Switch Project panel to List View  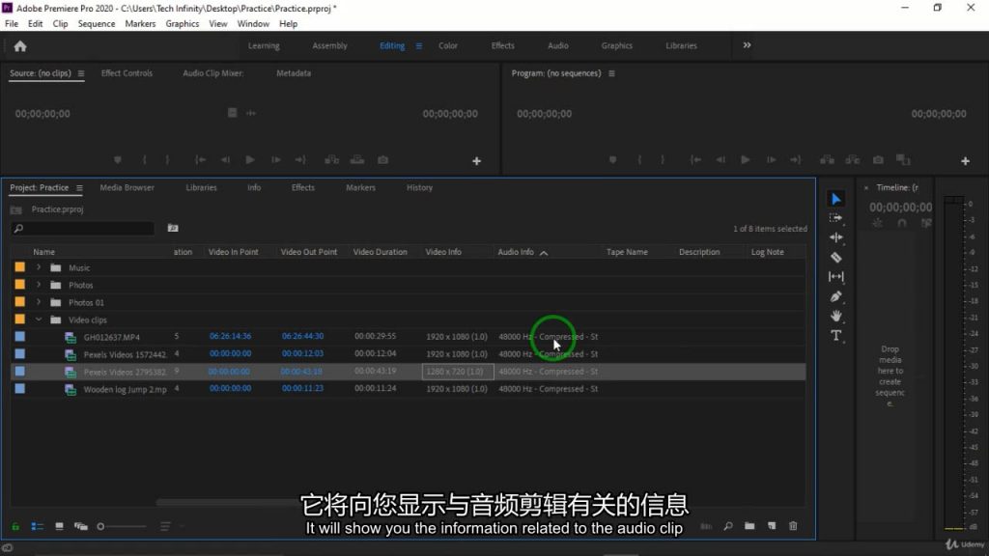pyautogui.click(x=38, y=526)
